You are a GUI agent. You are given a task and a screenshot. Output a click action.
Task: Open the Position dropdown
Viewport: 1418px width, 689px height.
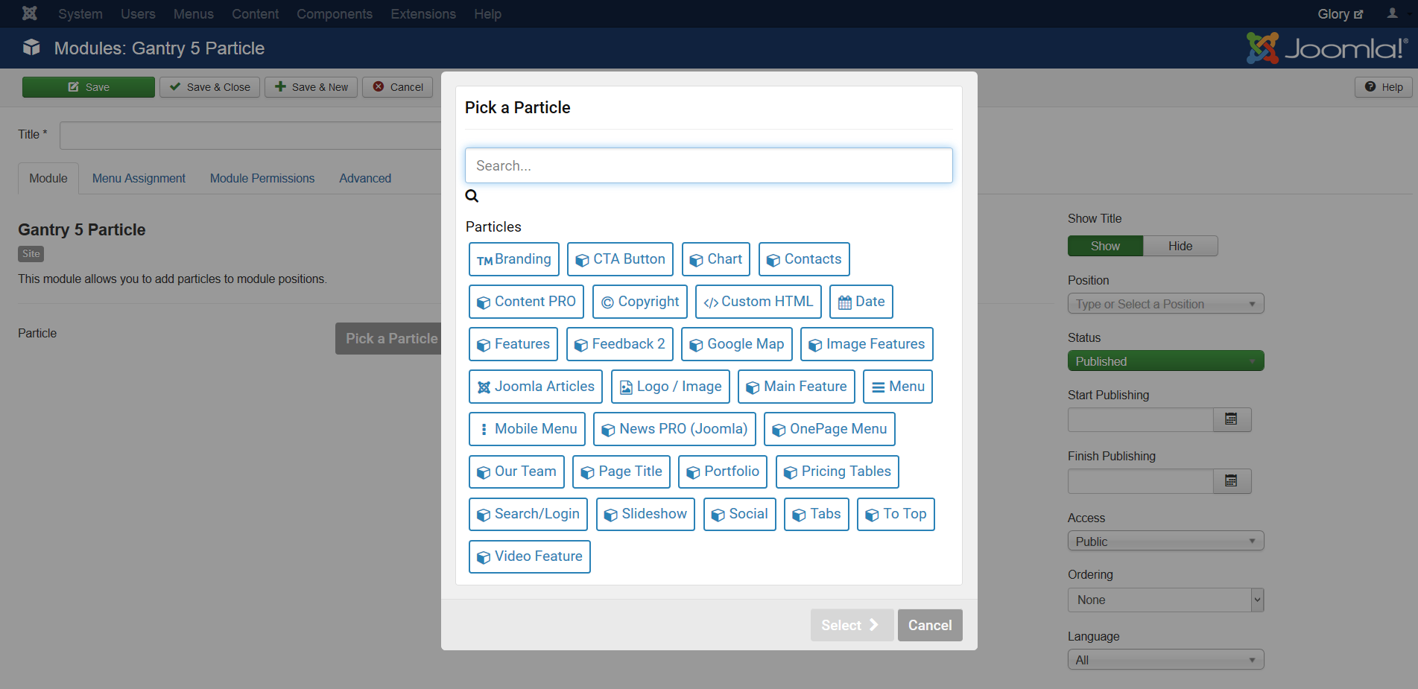click(x=1165, y=304)
